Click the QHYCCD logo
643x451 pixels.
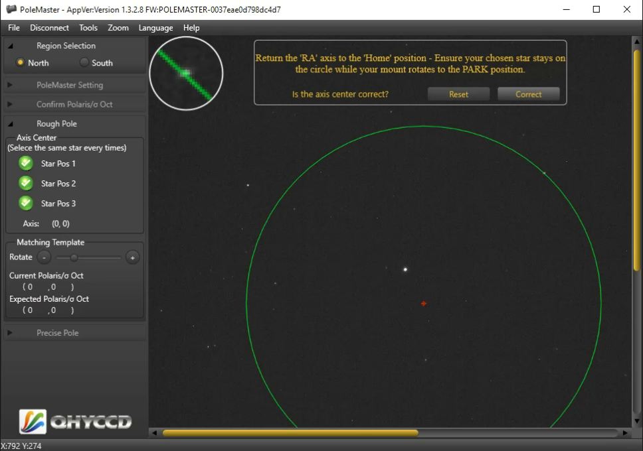click(75, 421)
